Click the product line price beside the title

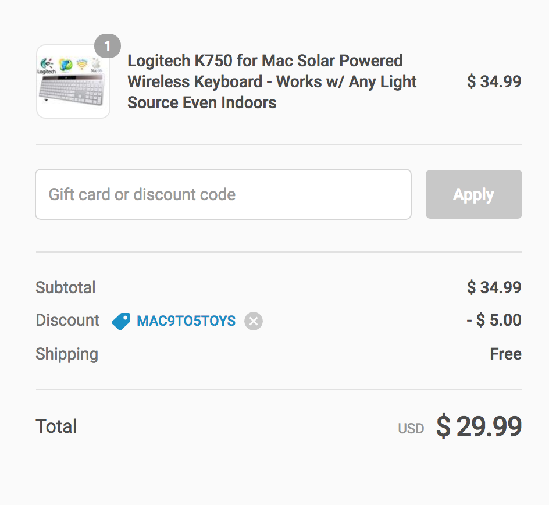(x=494, y=81)
